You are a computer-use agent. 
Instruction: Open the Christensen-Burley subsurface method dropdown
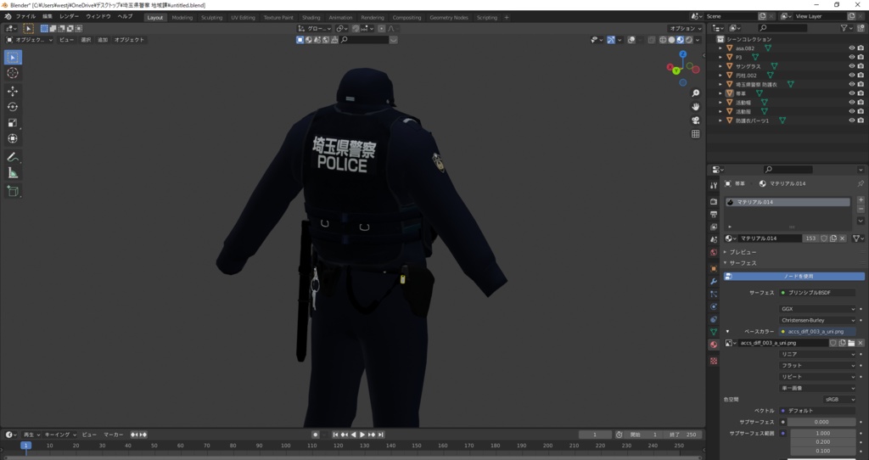coord(817,320)
